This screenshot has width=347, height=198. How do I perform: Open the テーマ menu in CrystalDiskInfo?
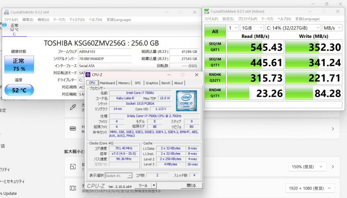[x=59, y=20]
